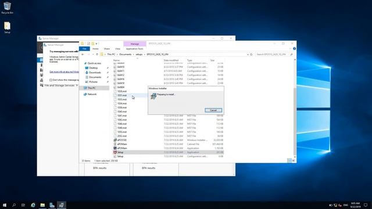Click the taskbar Search magnifier icon
This screenshot has height=209, width=372.
click(x=14, y=205)
